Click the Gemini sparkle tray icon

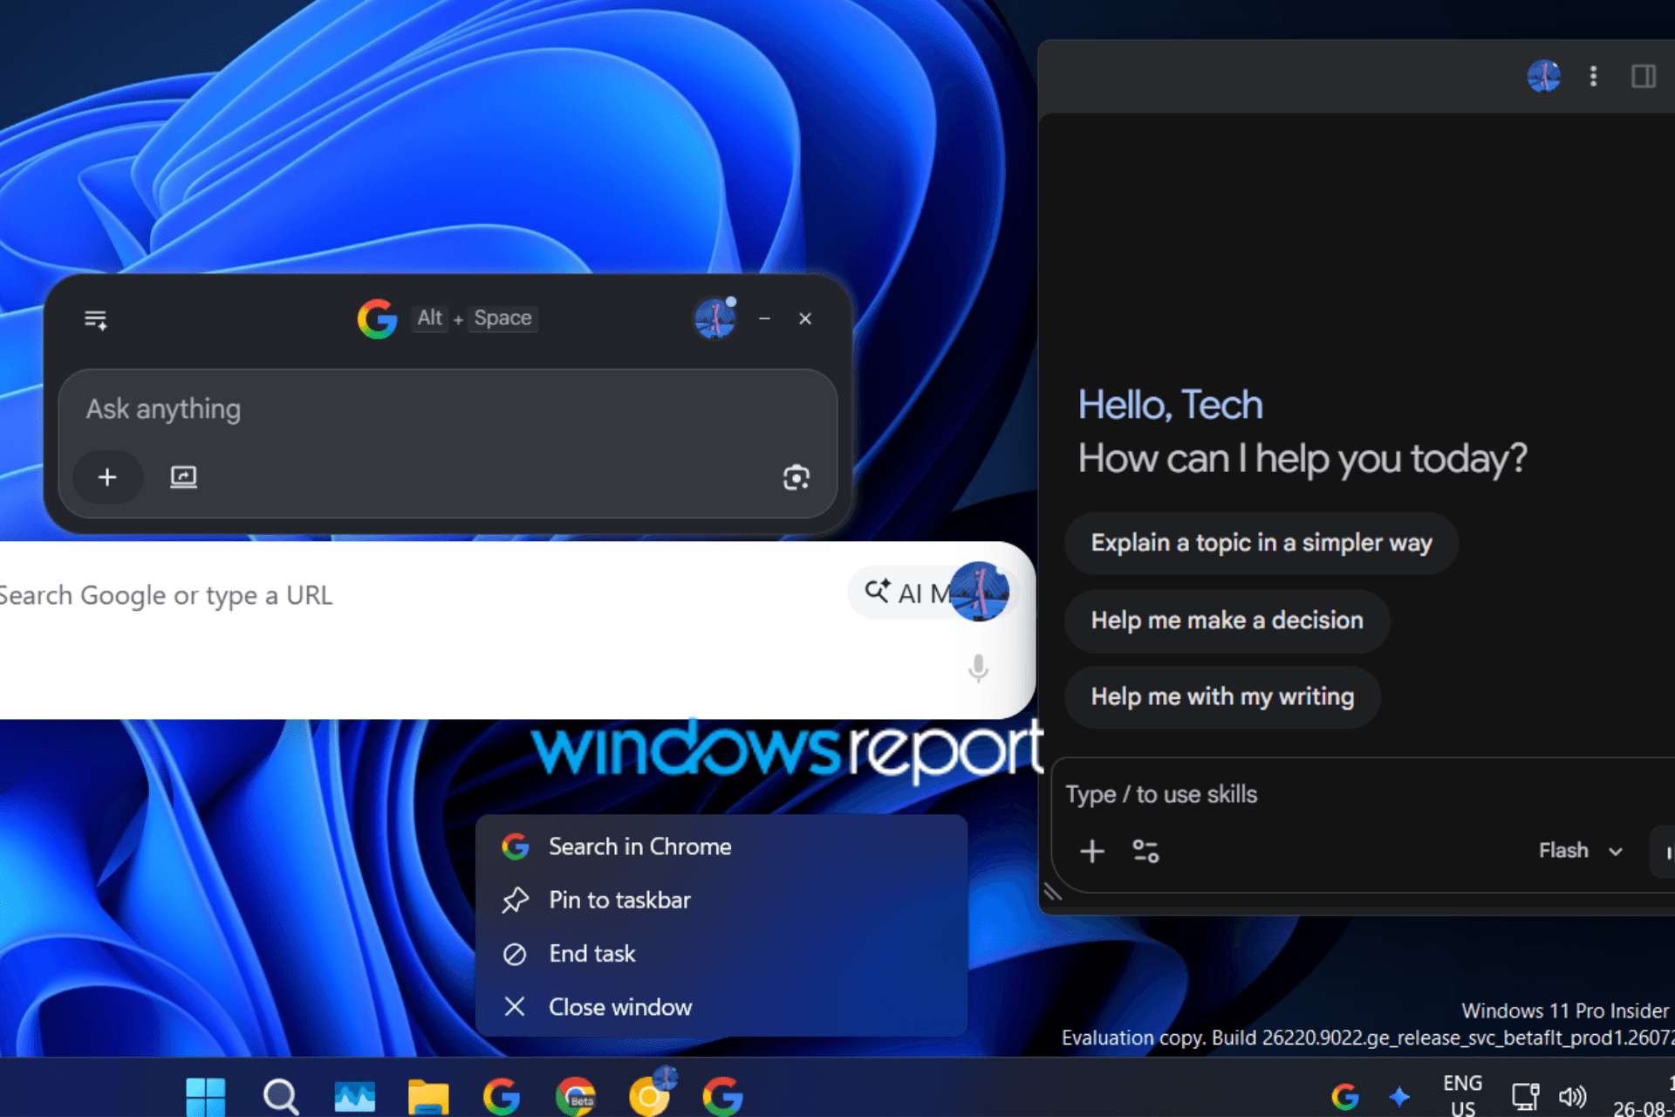(1398, 1096)
